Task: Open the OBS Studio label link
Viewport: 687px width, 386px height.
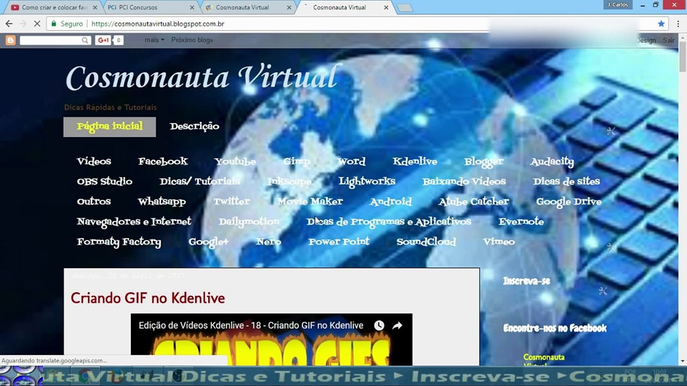Action: (105, 181)
